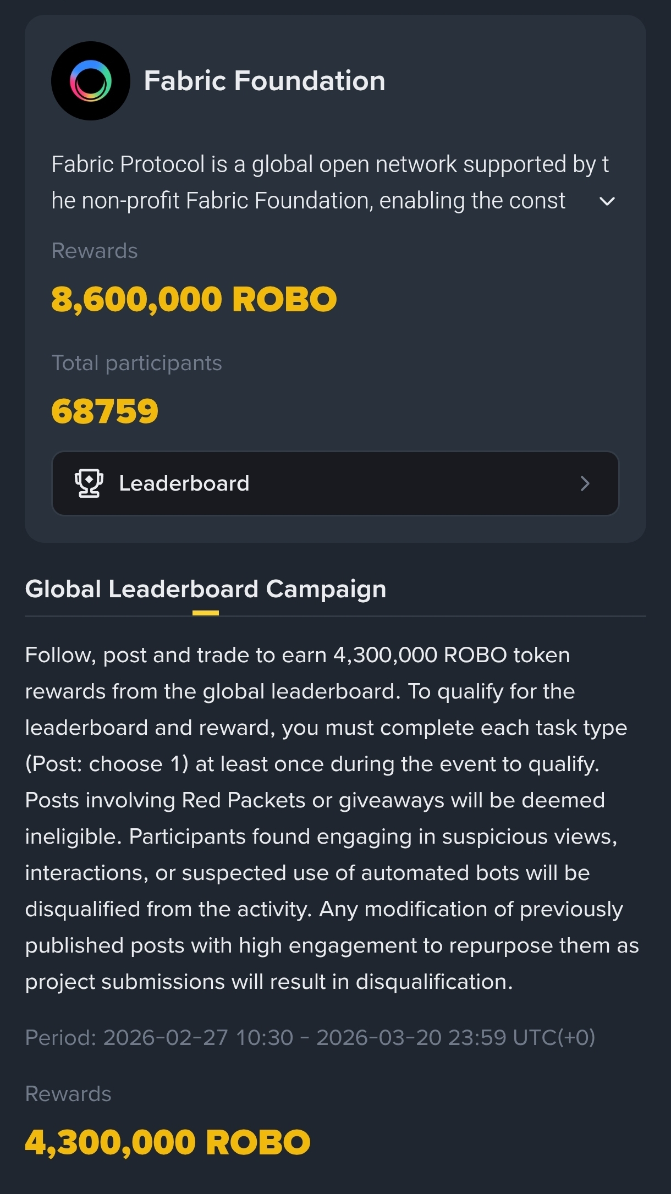Click the Leaderboard text label

click(184, 483)
